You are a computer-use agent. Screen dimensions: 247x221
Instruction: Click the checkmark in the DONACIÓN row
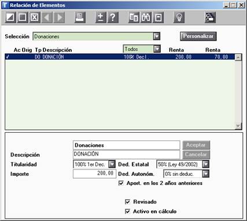point(8,57)
